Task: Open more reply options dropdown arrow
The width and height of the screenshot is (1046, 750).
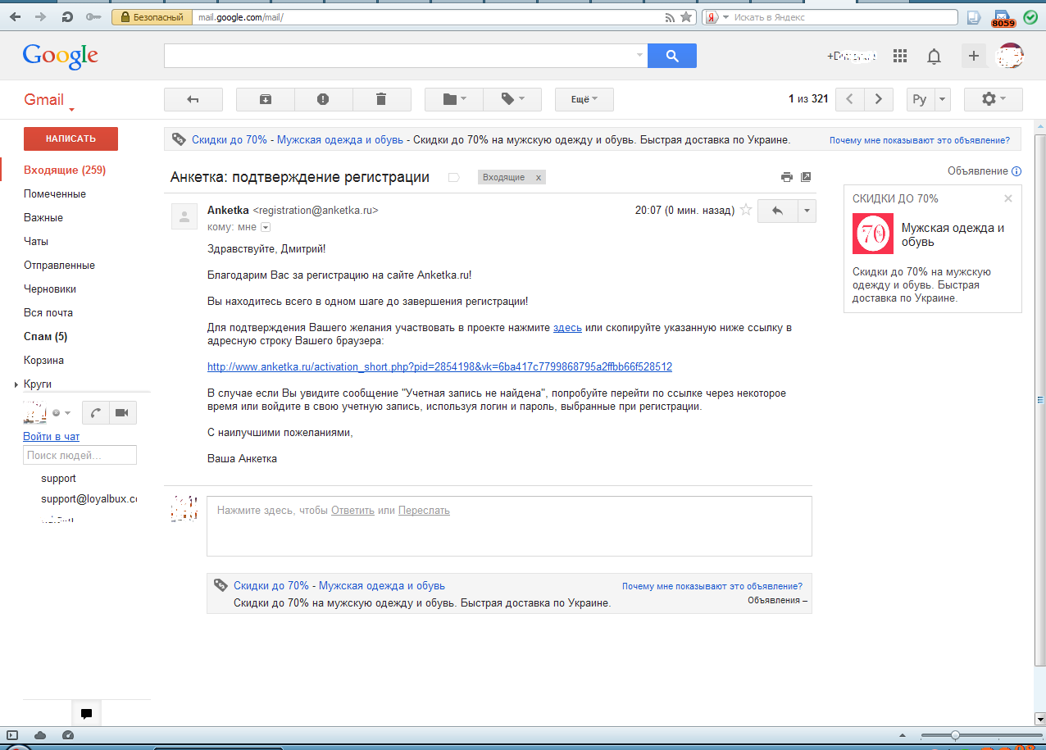Action: pyautogui.click(x=807, y=211)
